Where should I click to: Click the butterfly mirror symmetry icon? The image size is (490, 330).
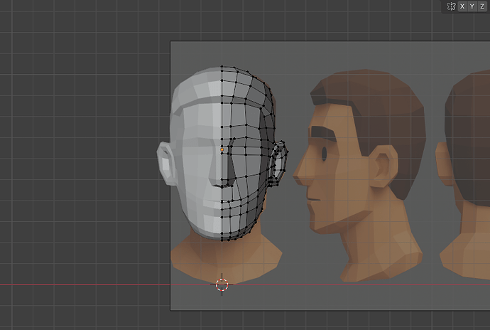point(451,6)
